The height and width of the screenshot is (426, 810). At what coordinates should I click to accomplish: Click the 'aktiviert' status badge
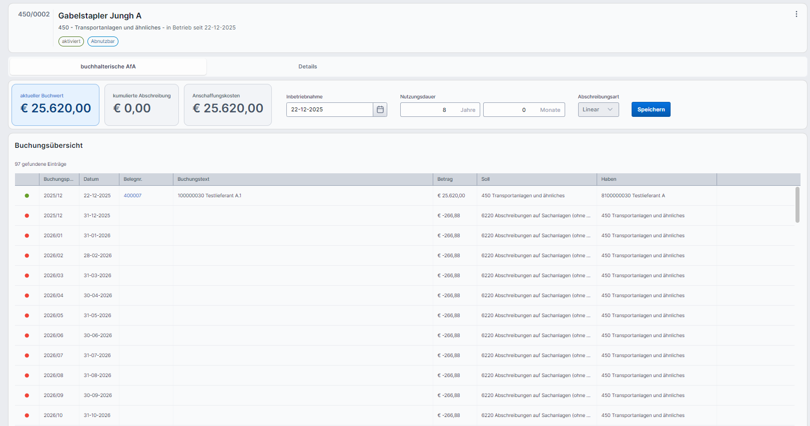tap(71, 41)
